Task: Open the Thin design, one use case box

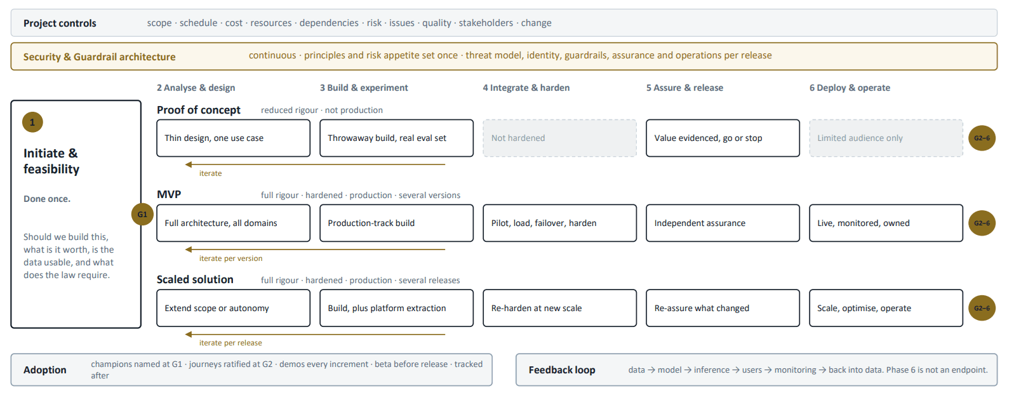Action: pyautogui.click(x=234, y=138)
